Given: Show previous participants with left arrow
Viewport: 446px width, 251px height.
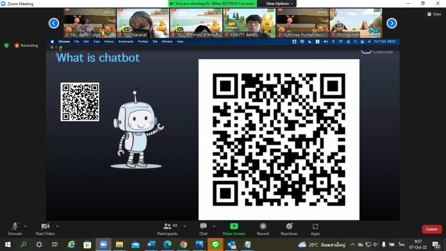Looking at the screenshot, I should tap(54, 23).
